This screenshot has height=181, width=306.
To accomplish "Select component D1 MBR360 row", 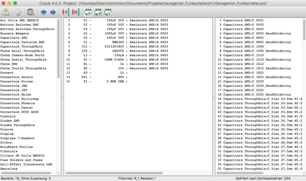I will click(x=117, y=42).
